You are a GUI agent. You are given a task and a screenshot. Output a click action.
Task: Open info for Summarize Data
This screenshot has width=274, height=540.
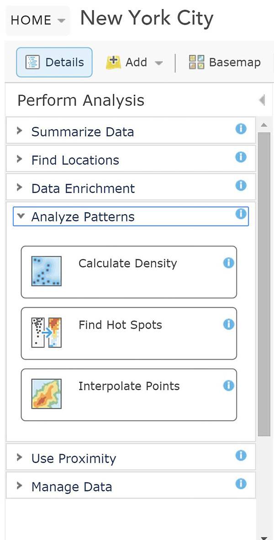(241, 129)
